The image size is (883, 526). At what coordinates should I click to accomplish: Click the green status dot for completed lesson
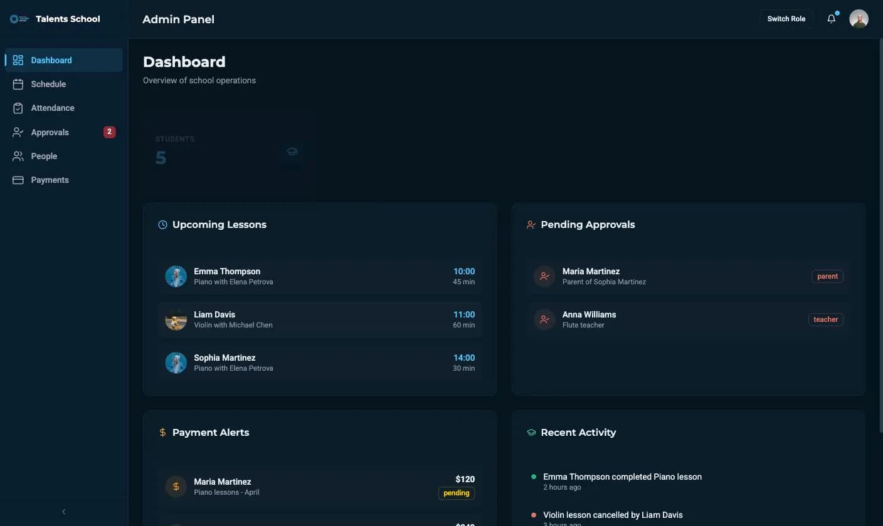click(x=534, y=477)
